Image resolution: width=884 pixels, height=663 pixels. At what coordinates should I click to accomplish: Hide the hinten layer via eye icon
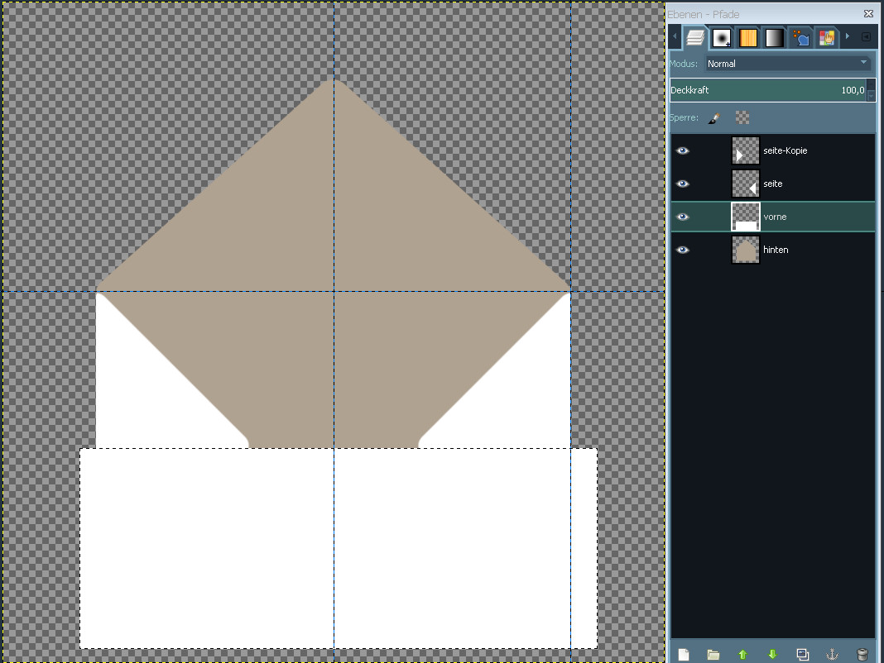[682, 250]
